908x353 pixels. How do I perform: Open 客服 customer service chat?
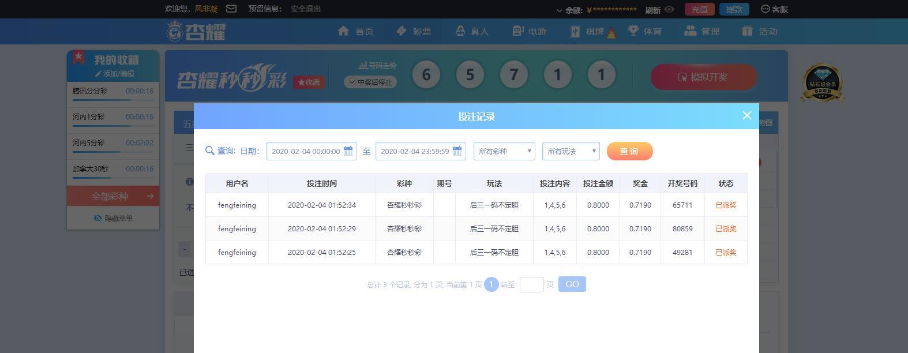coord(775,9)
